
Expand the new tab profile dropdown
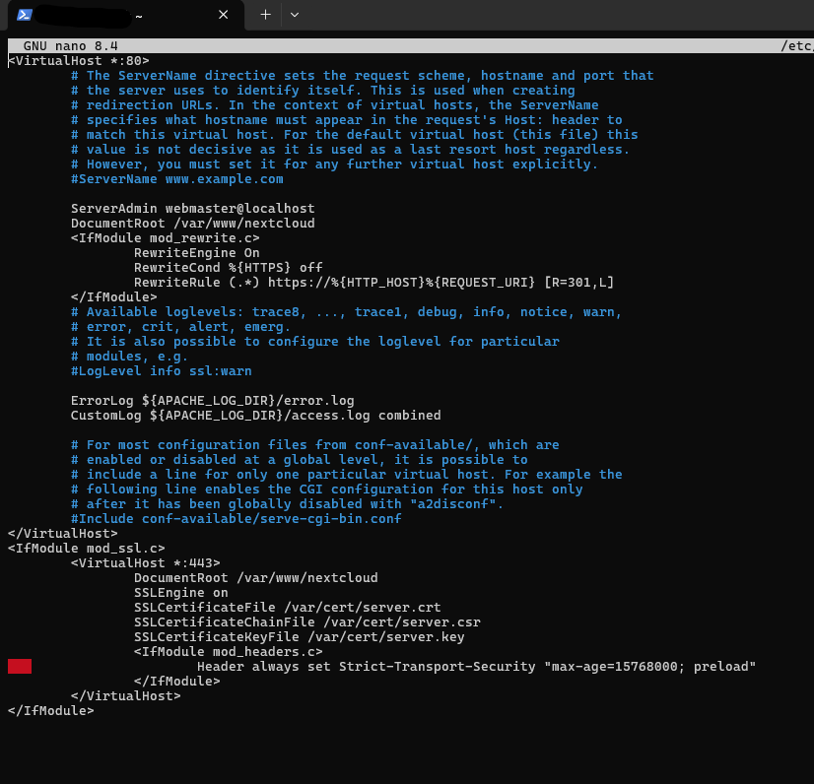(295, 15)
